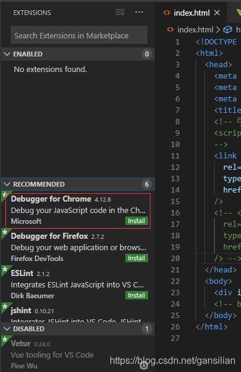Click the ENABLED count badge showing 0
Viewport: 241px width, 372px height.
147,54
